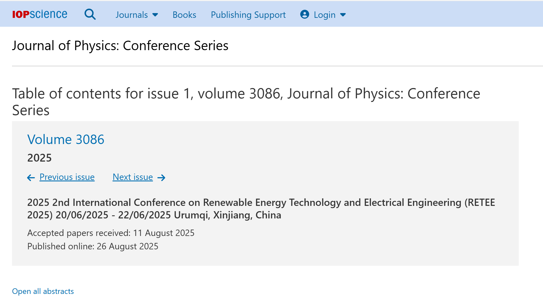Open the Publishing Support page
The height and width of the screenshot is (307, 543).
[x=248, y=15]
